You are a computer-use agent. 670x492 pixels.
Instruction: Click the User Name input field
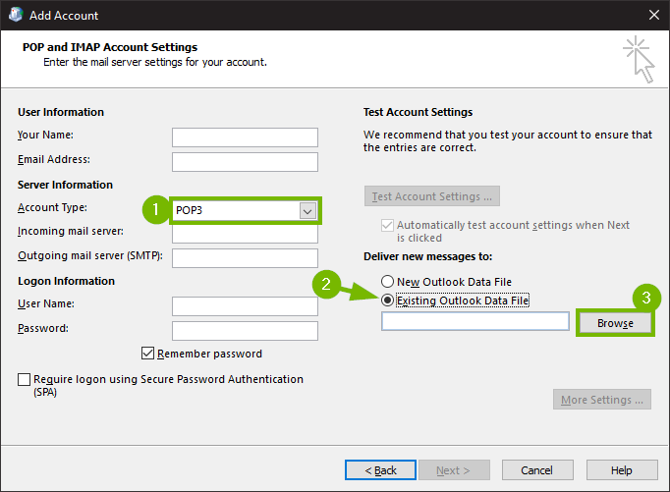pos(245,306)
